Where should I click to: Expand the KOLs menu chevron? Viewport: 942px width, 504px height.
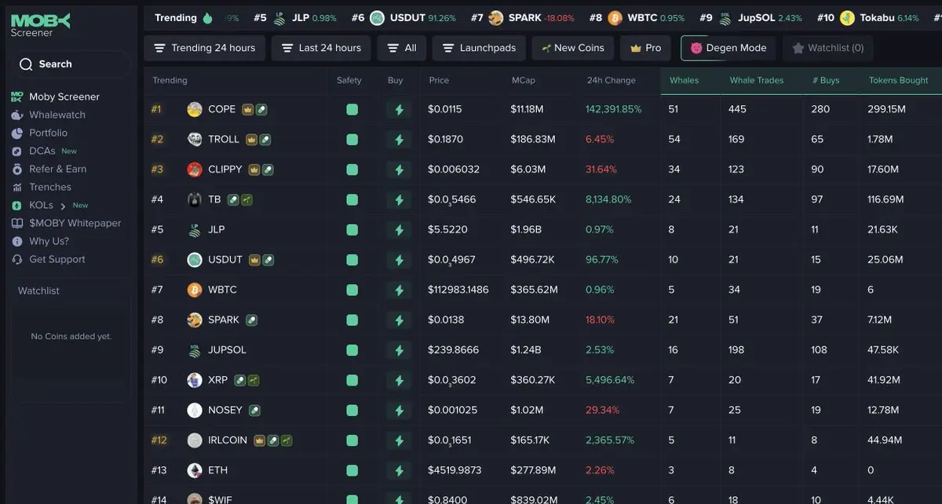pos(63,206)
